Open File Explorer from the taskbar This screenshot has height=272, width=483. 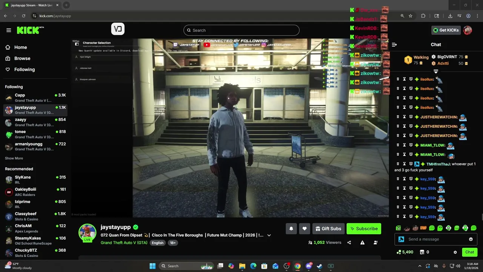click(242, 266)
